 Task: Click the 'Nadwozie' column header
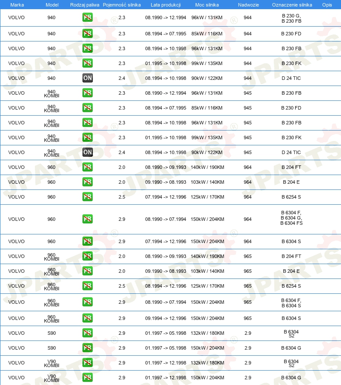click(249, 5)
